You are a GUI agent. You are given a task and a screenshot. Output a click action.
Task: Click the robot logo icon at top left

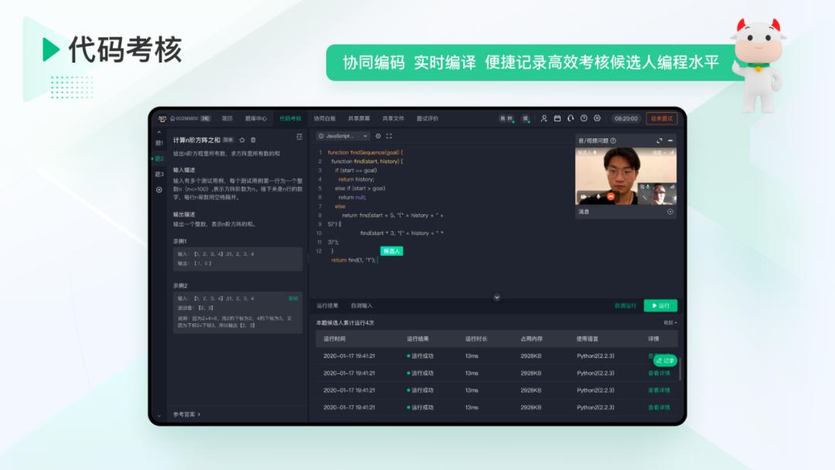pos(162,118)
